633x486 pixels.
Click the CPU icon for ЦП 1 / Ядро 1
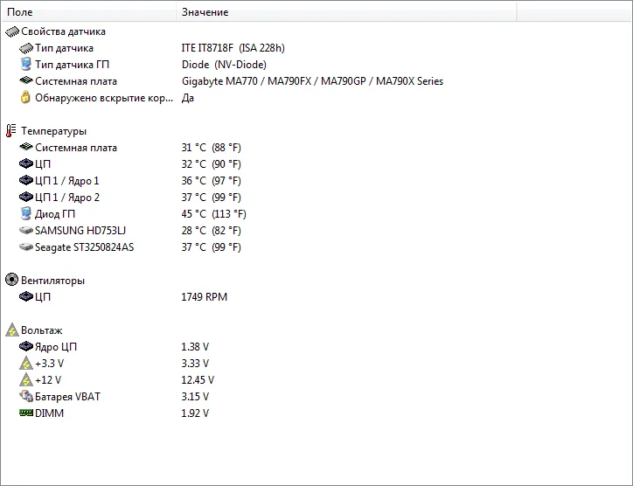pos(26,180)
